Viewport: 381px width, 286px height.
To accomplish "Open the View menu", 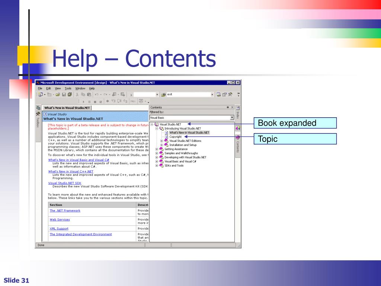I will [58, 89].
